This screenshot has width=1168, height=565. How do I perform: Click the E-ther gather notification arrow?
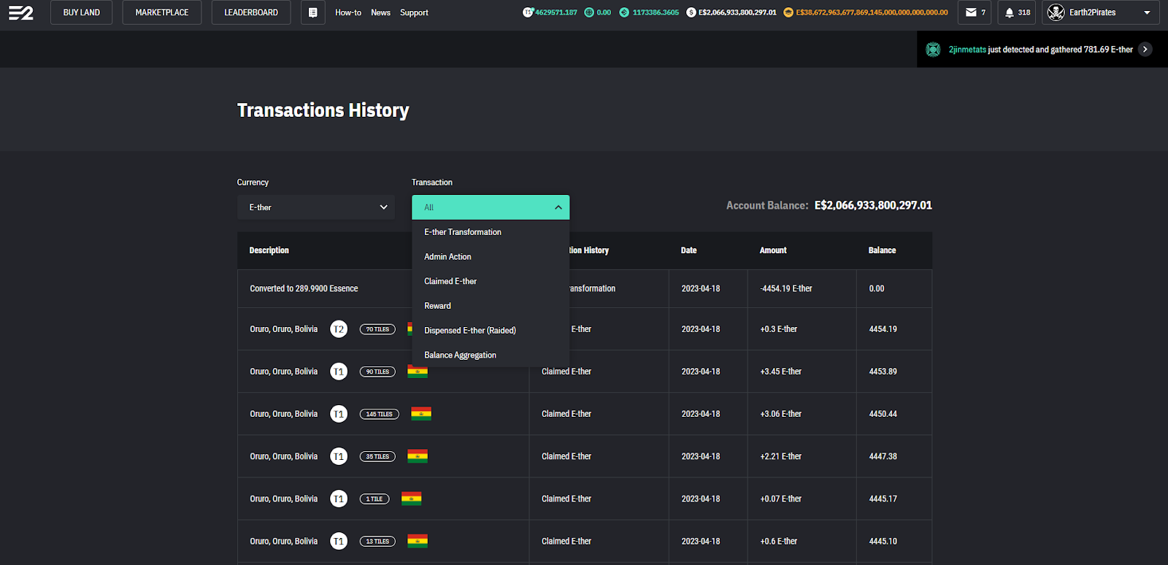click(1145, 50)
